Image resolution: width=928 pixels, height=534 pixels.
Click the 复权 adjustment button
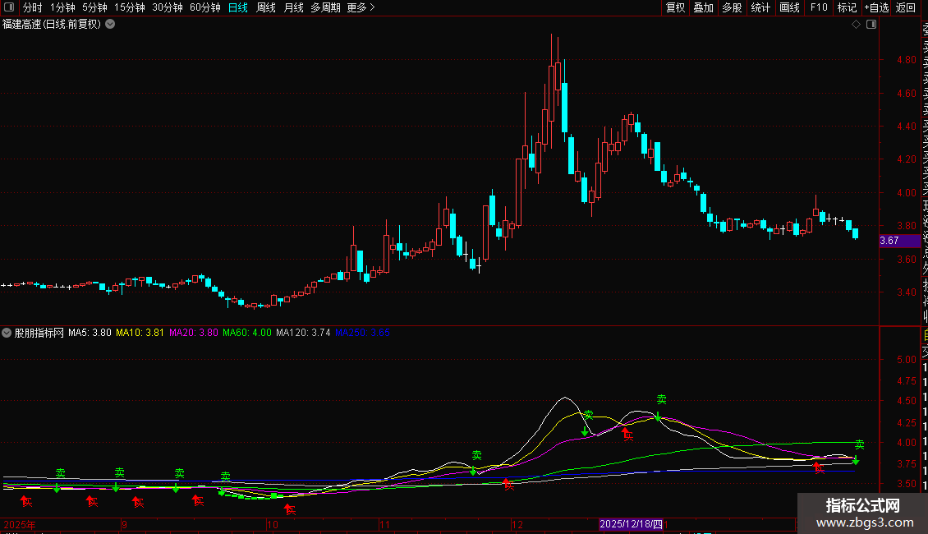pyautogui.click(x=675, y=7)
